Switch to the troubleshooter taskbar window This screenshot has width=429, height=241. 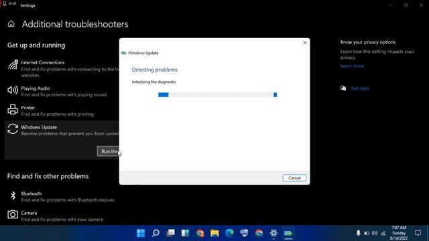point(288,233)
